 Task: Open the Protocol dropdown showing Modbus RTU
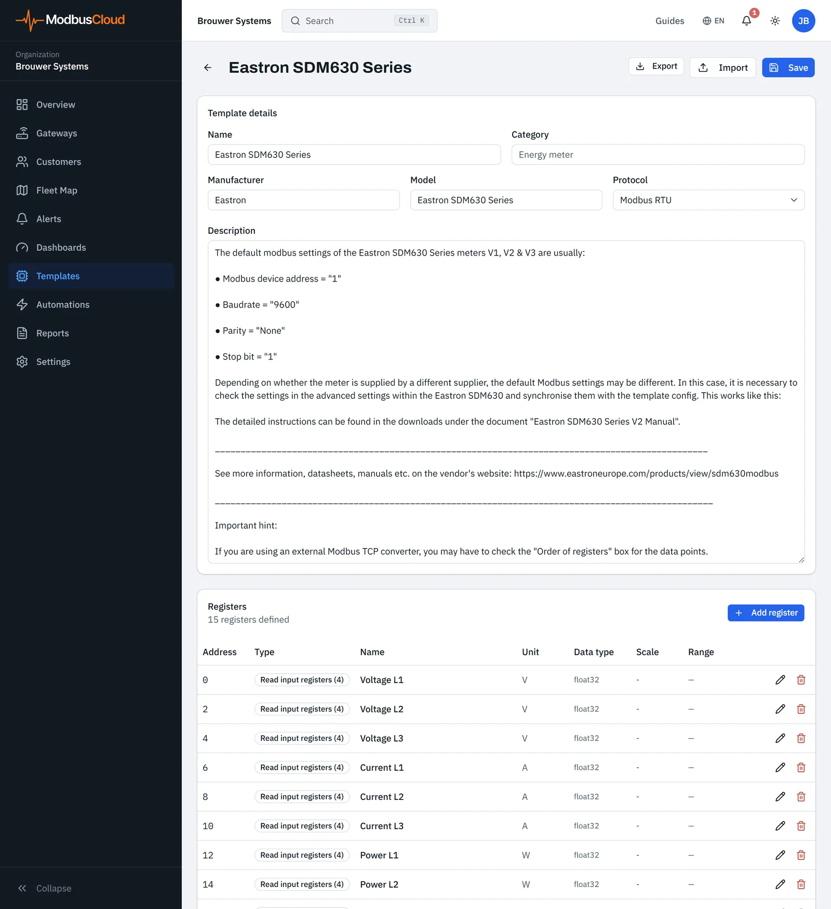click(708, 200)
